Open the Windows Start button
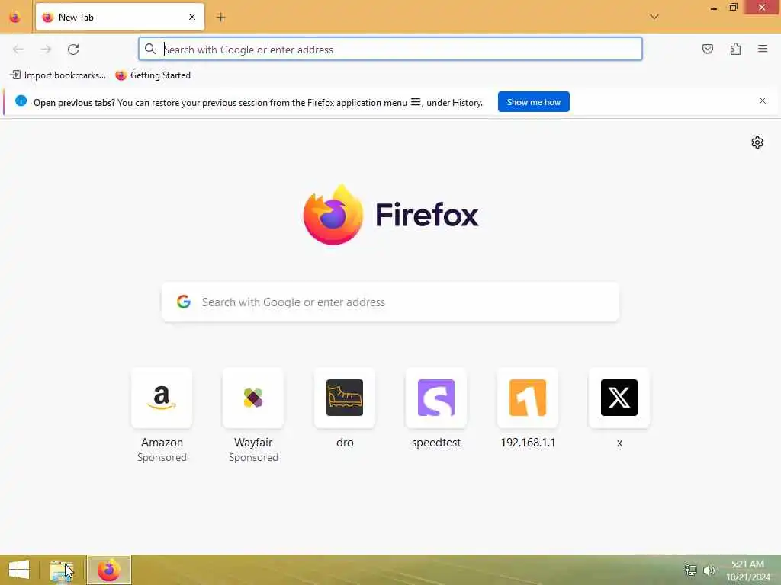 (19, 570)
